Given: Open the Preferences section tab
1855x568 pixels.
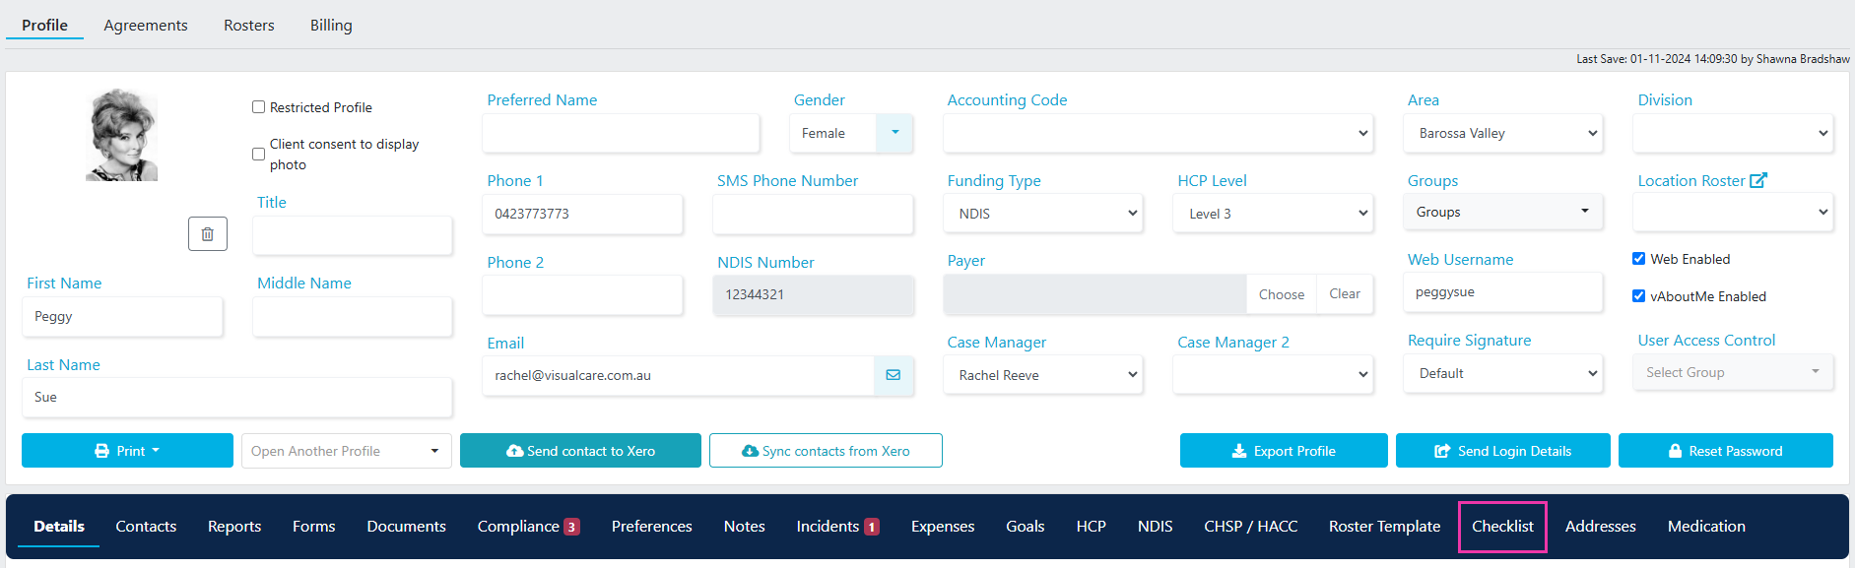Looking at the screenshot, I should [652, 527].
